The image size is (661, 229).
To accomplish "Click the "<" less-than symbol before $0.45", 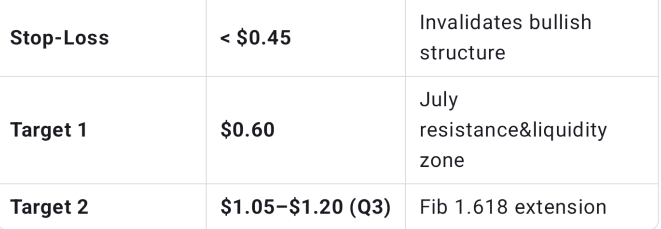I will pos(225,38).
